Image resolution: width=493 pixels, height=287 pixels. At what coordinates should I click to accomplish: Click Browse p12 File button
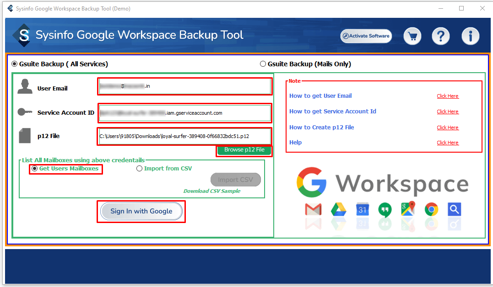[244, 150]
